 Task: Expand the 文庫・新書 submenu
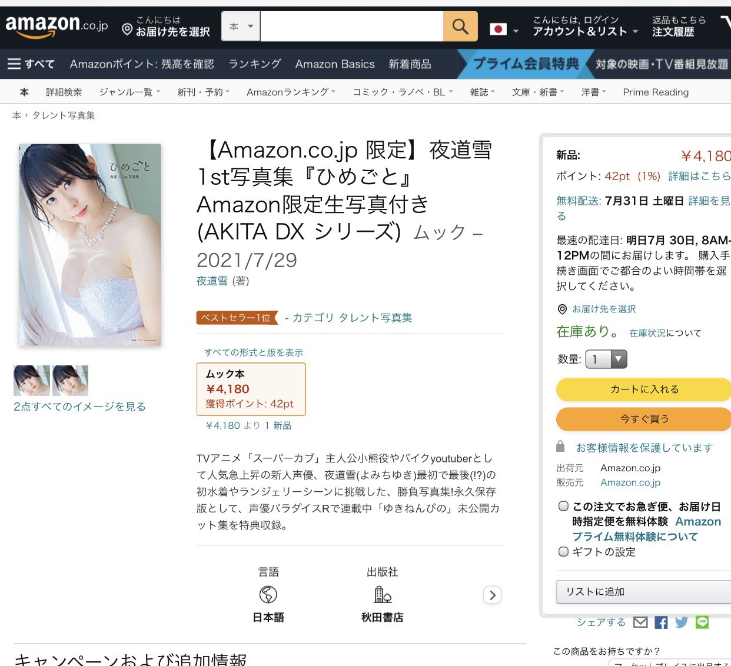tap(538, 92)
